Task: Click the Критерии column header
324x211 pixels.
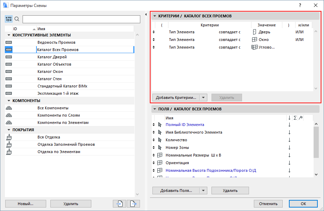Action: click(x=209, y=25)
